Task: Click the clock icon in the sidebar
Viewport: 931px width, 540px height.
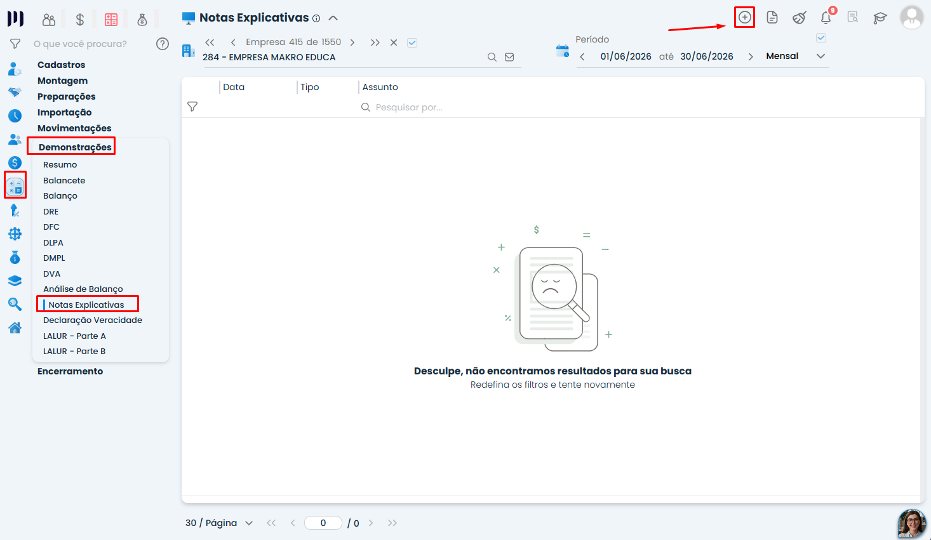Action: point(15,115)
